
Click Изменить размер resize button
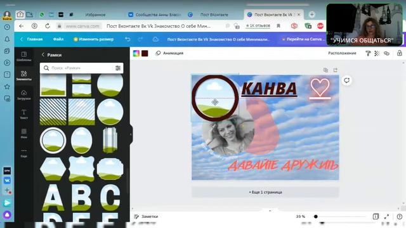coord(93,39)
